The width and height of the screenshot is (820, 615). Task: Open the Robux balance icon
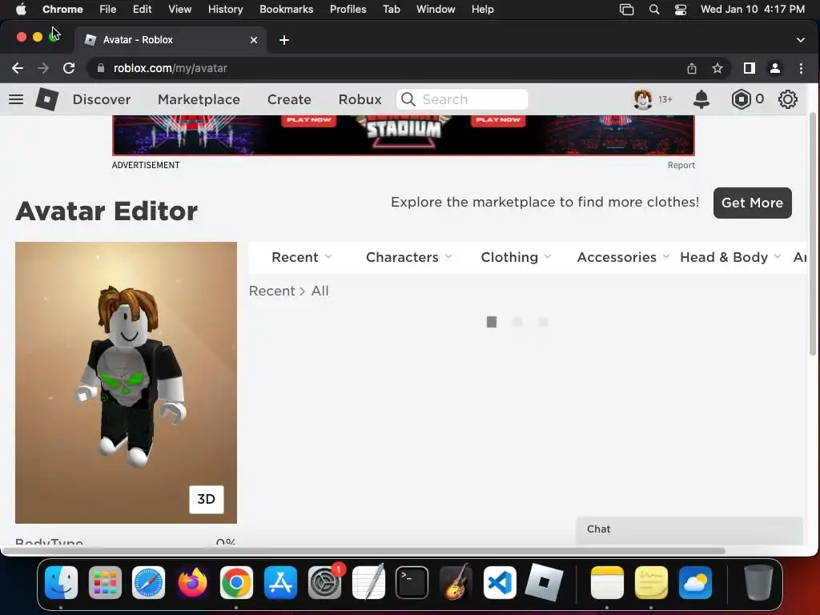click(741, 99)
